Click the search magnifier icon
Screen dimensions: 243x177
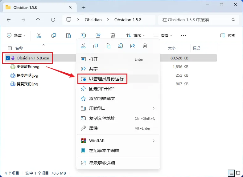(233, 20)
